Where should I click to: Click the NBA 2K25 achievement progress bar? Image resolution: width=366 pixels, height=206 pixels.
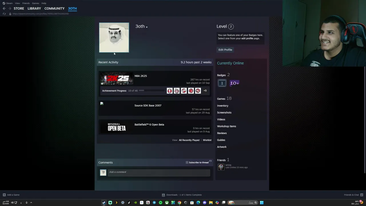[152, 91]
